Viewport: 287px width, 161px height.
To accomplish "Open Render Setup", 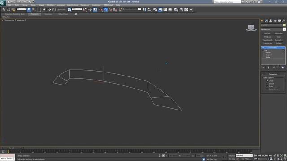I will pos(181,9).
